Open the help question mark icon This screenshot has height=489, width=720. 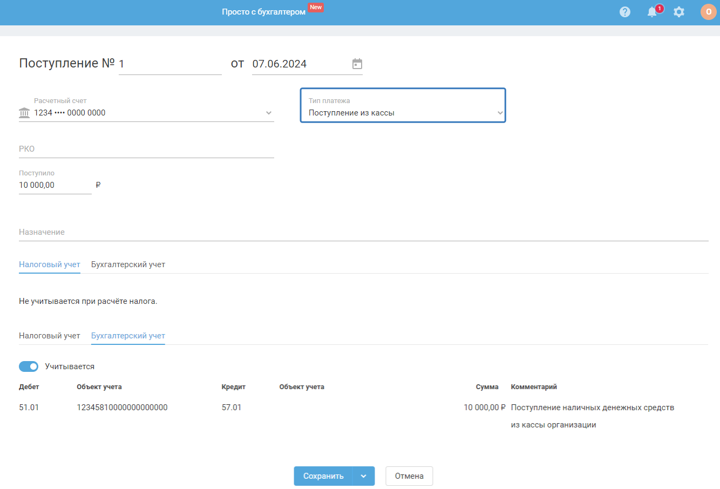pos(625,12)
